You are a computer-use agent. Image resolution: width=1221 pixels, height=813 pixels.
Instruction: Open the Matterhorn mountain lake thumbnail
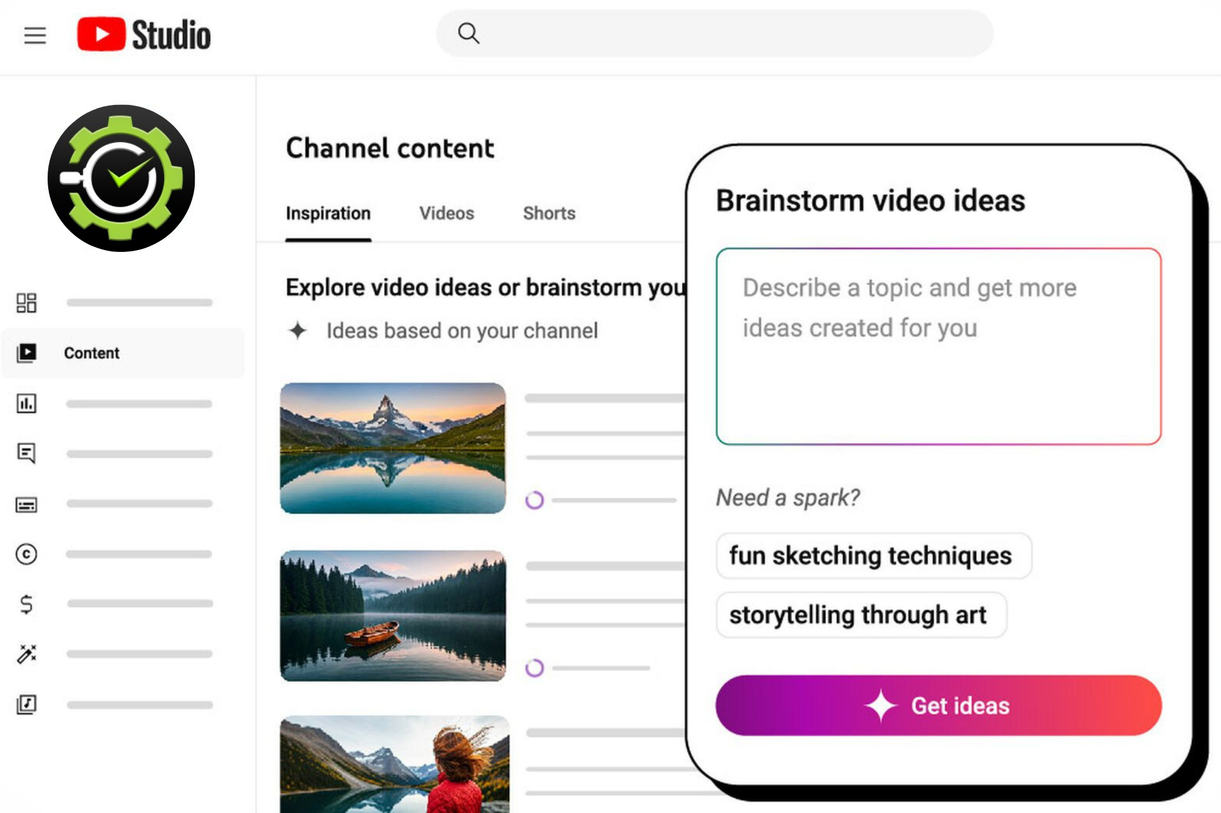(393, 448)
